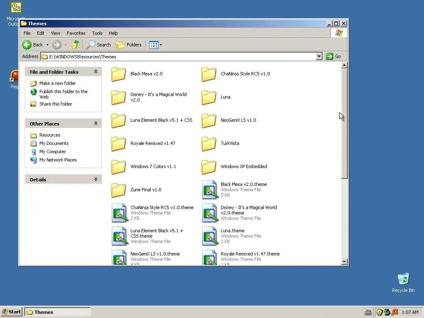Click the Microsoft Outlook desktop icon
Viewport: 424px width, 318px height.
[x=16, y=7]
